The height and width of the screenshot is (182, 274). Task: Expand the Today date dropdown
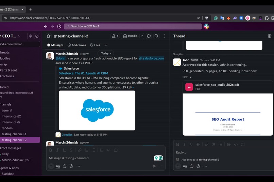[106, 54]
